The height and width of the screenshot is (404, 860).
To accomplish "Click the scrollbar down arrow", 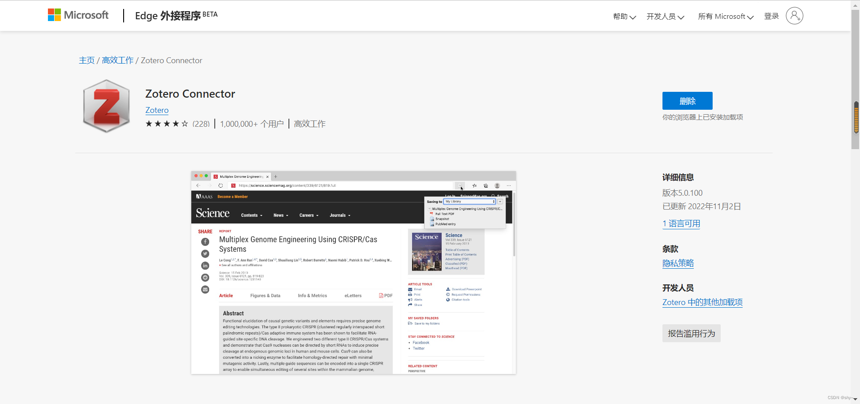I will pos(855,399).
